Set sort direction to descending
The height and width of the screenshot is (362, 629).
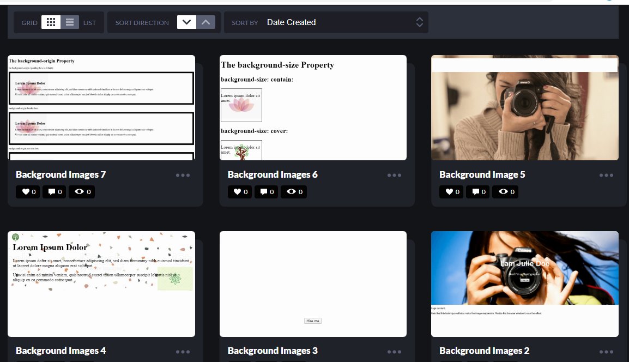pos(186,22)
